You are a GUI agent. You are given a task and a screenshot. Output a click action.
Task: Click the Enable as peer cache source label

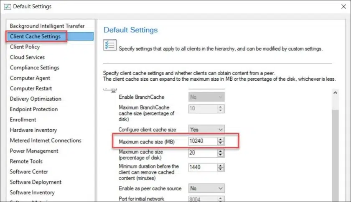(150, 189)
